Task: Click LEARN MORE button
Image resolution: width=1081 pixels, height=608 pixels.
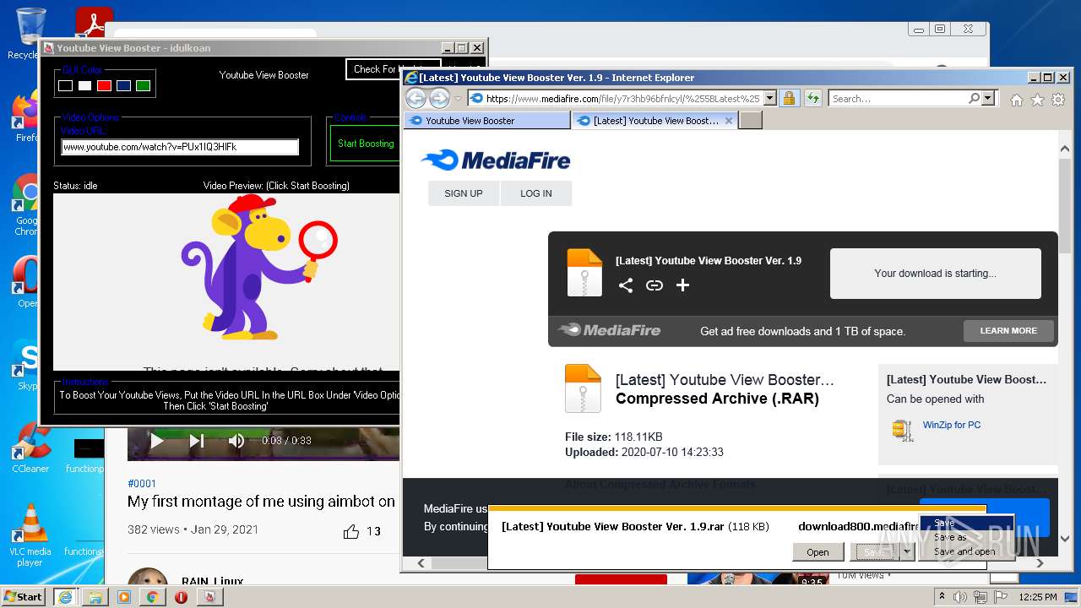Action: click(x=1008, y=331)
